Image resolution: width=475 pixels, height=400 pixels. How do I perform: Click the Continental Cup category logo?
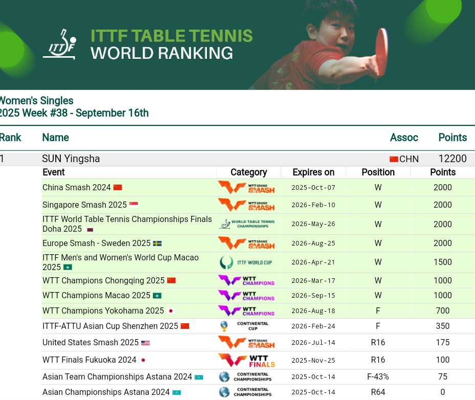click(x=244, y=326)
